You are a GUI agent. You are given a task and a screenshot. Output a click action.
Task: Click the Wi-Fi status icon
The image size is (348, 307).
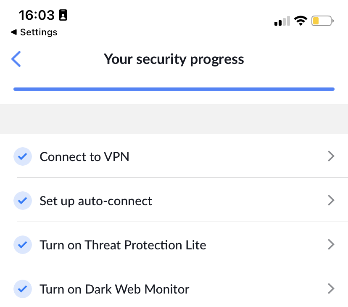[x=301, y=20]
